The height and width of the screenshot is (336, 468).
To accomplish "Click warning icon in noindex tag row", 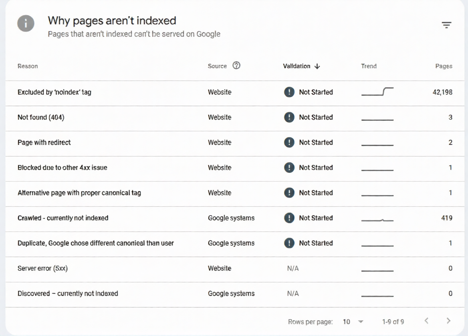I will coord(289,92).
